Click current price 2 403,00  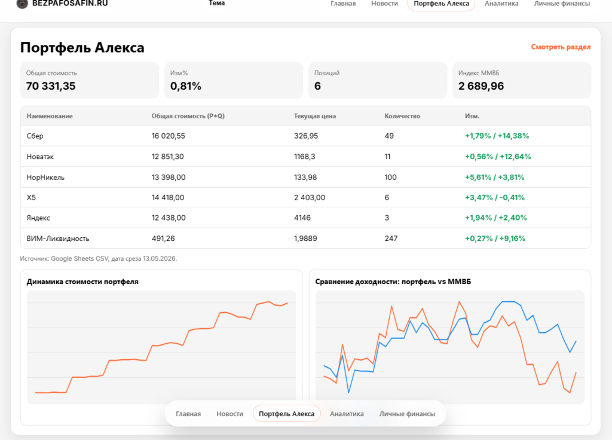310,197
